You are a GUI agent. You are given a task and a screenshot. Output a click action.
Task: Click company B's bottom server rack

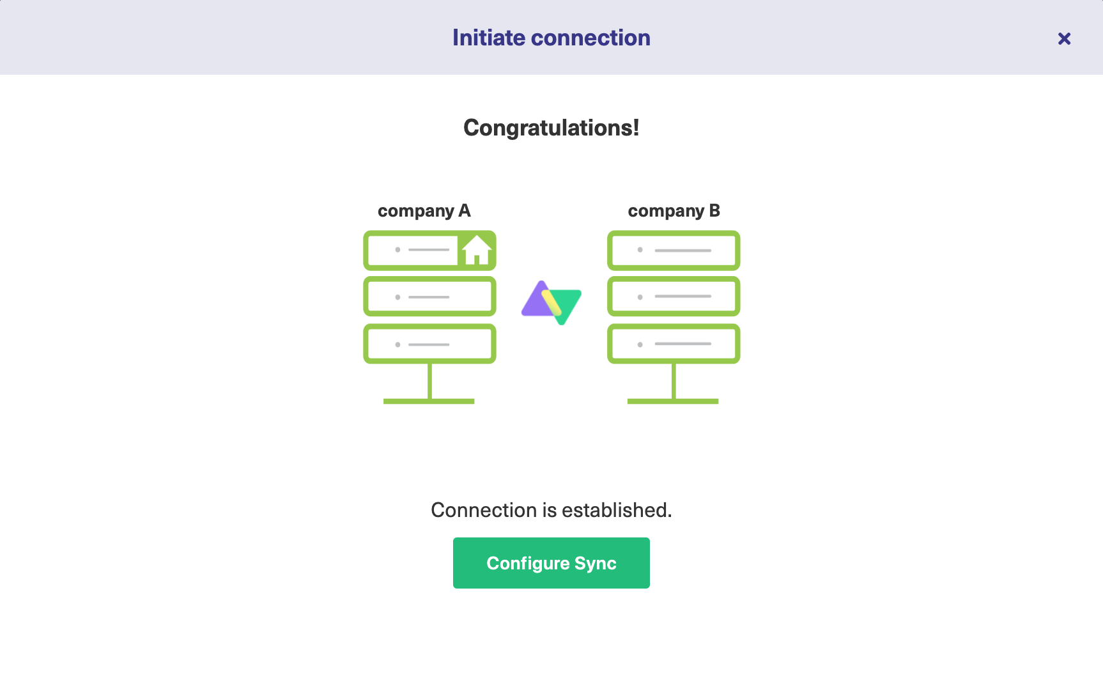[673, 343]
